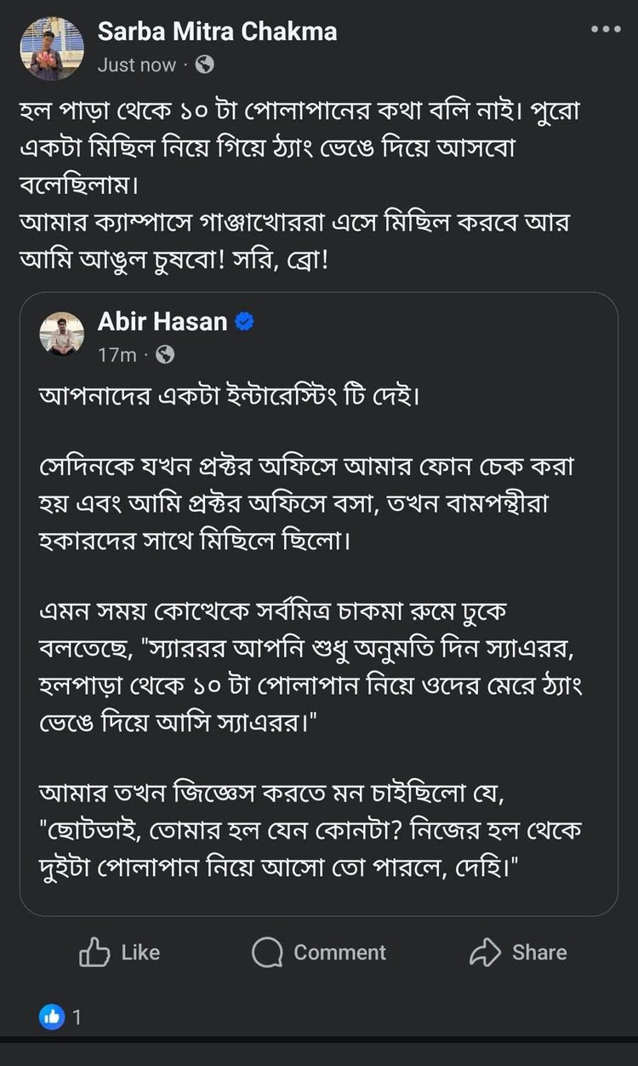638x1066 pixels.
Task: Tap the Comment speech bubble icon
Action: (266, 952)
